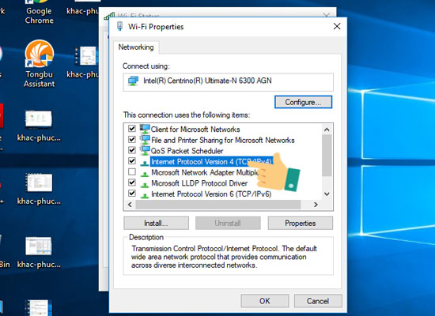
Task: Click the Uninstall button
Action: click(x=228, y=223)
